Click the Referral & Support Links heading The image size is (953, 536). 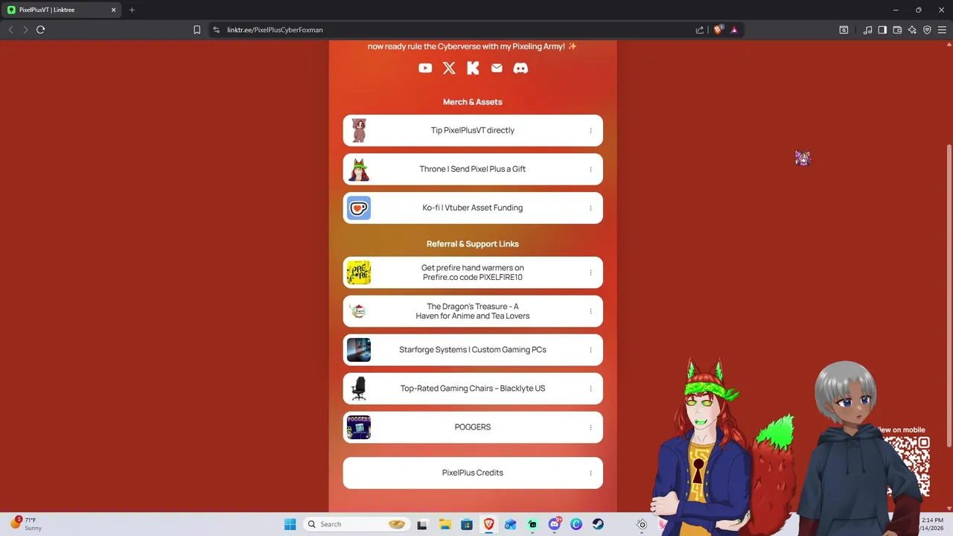473,244
